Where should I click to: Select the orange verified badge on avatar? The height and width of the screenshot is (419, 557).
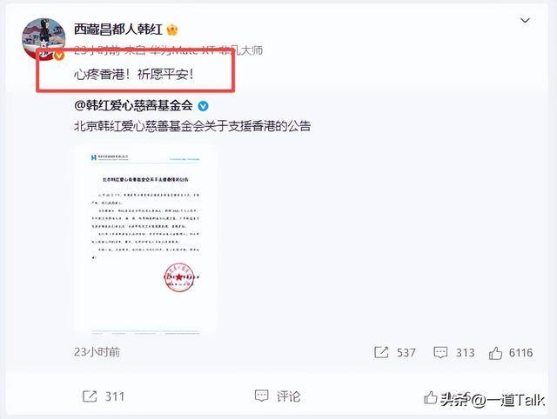pyautogui.click(x=59, y=56)
